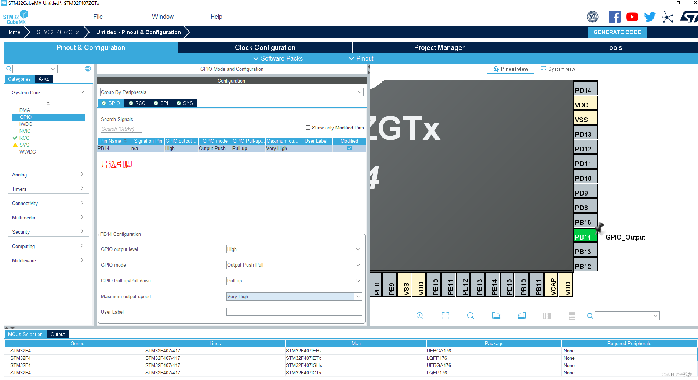698x380 pixels.
Task: Click the pin search combo box in pinout toolbar
Action: point(627,316)
